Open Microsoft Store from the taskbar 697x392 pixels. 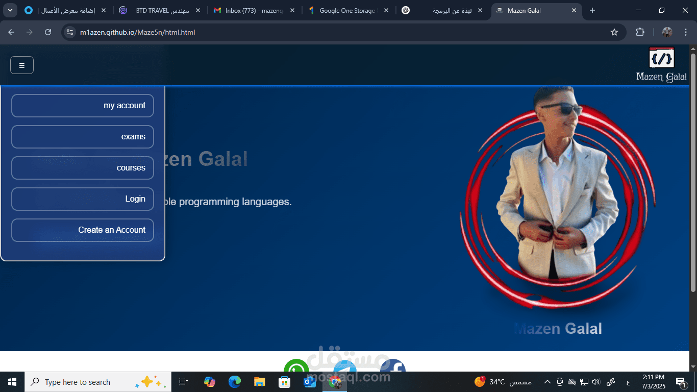pos(284,382)
